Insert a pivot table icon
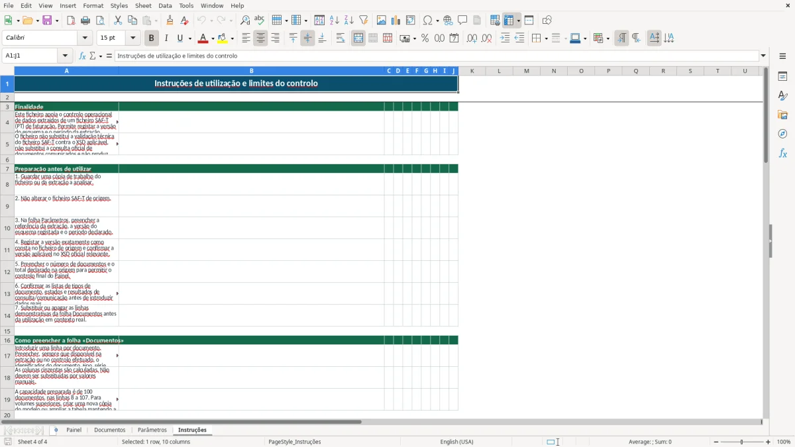The width and height of the screenshot is (795, 447). (x=411, y=21)
